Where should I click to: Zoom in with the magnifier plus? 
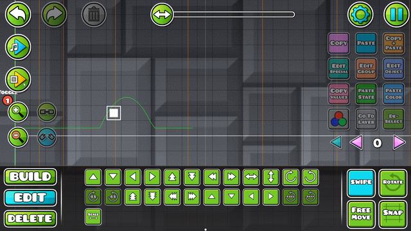pos(18,112)
